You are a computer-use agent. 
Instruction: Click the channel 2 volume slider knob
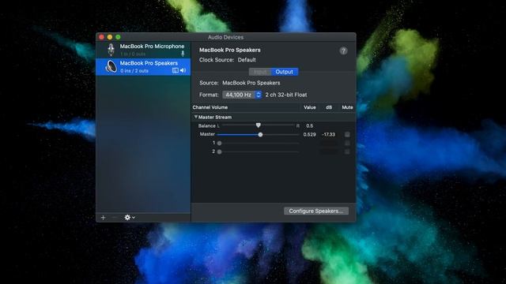click(x=220, y=151)
